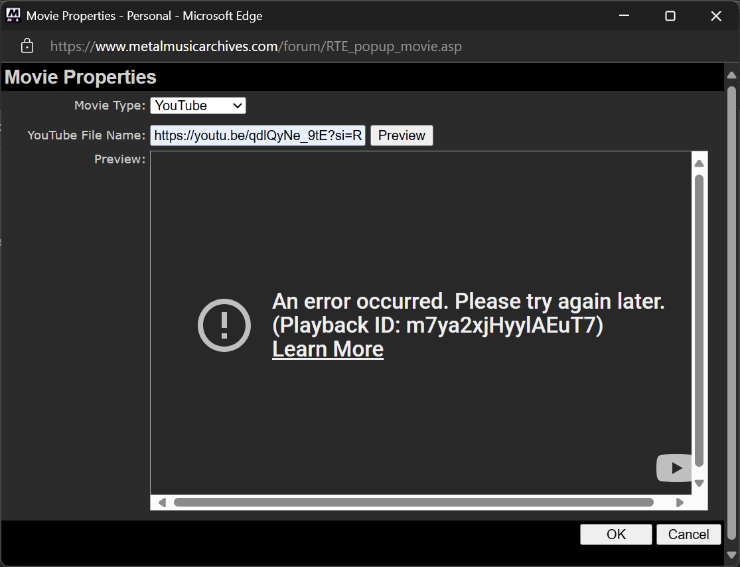Click the Metal Music Archives window icon

click(13, 15)
